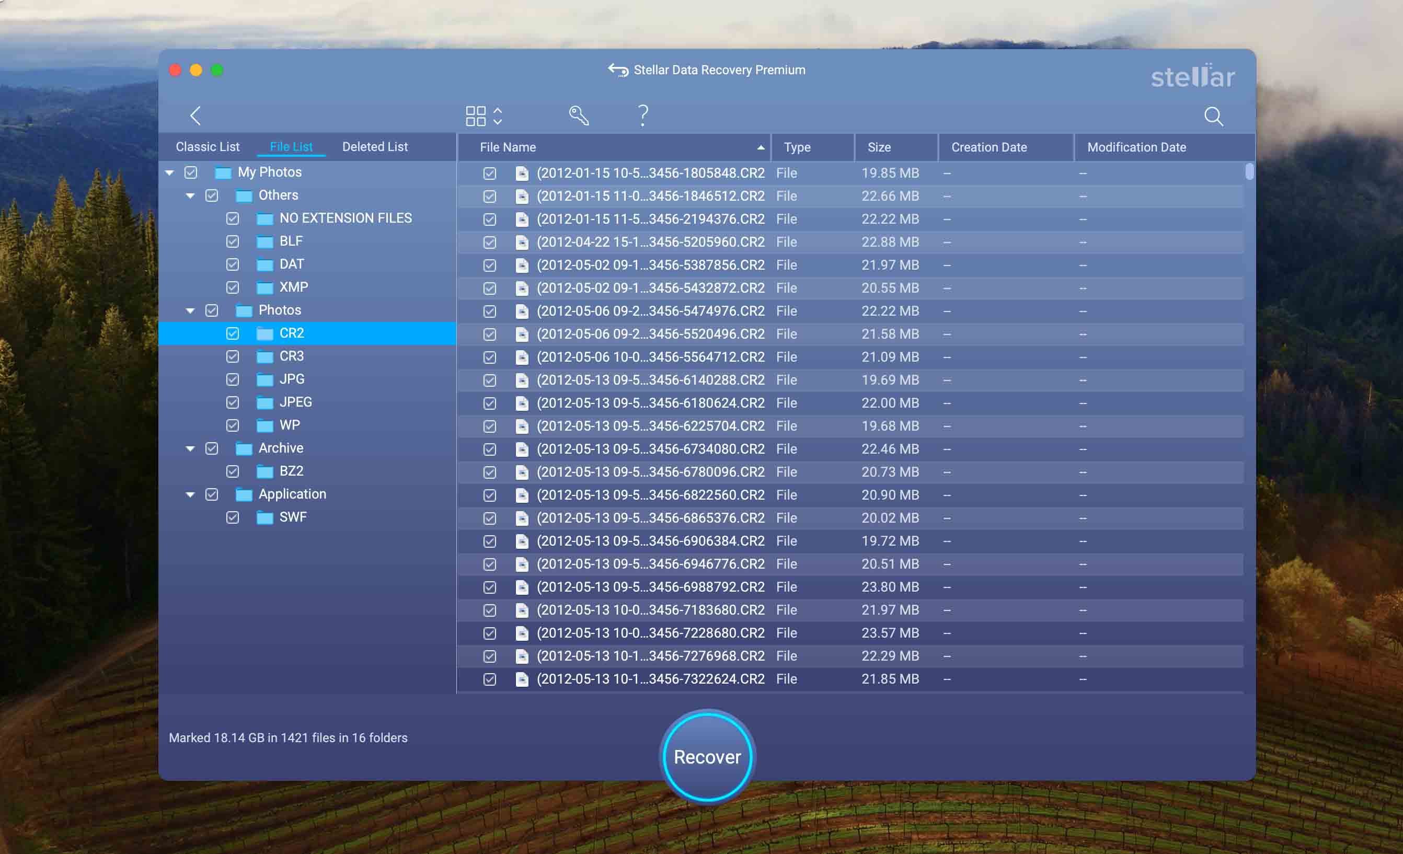The image size is (1403, 854).
Task: Collapse the Others tree node
Action: tap(190, 196)
